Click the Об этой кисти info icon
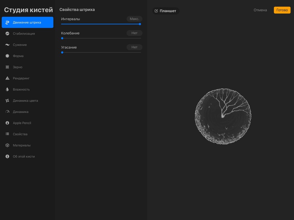This screenshot has width=294, height=220. [7, 156]
